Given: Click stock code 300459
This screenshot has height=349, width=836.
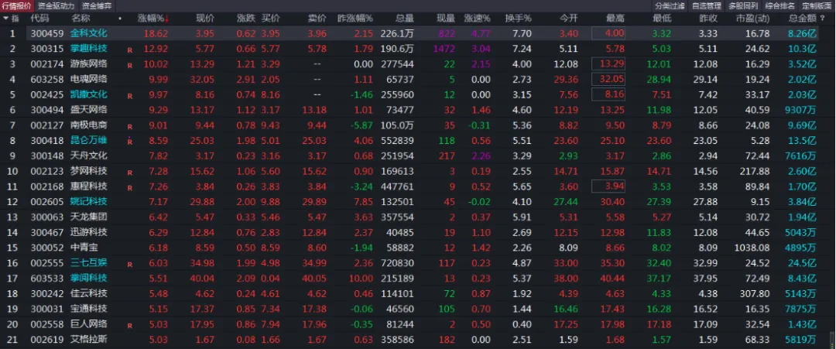Looking at the screenshot, I should [x=46, y=33].
